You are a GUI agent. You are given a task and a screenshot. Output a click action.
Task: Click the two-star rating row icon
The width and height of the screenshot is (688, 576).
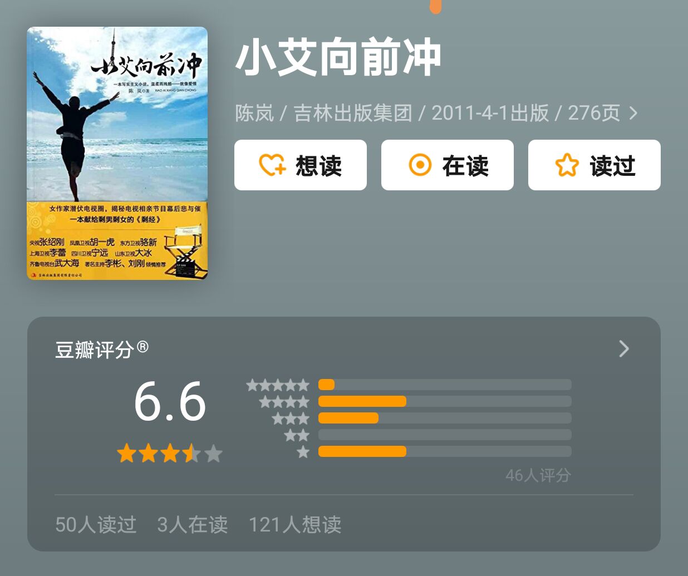tap(297, 435)
